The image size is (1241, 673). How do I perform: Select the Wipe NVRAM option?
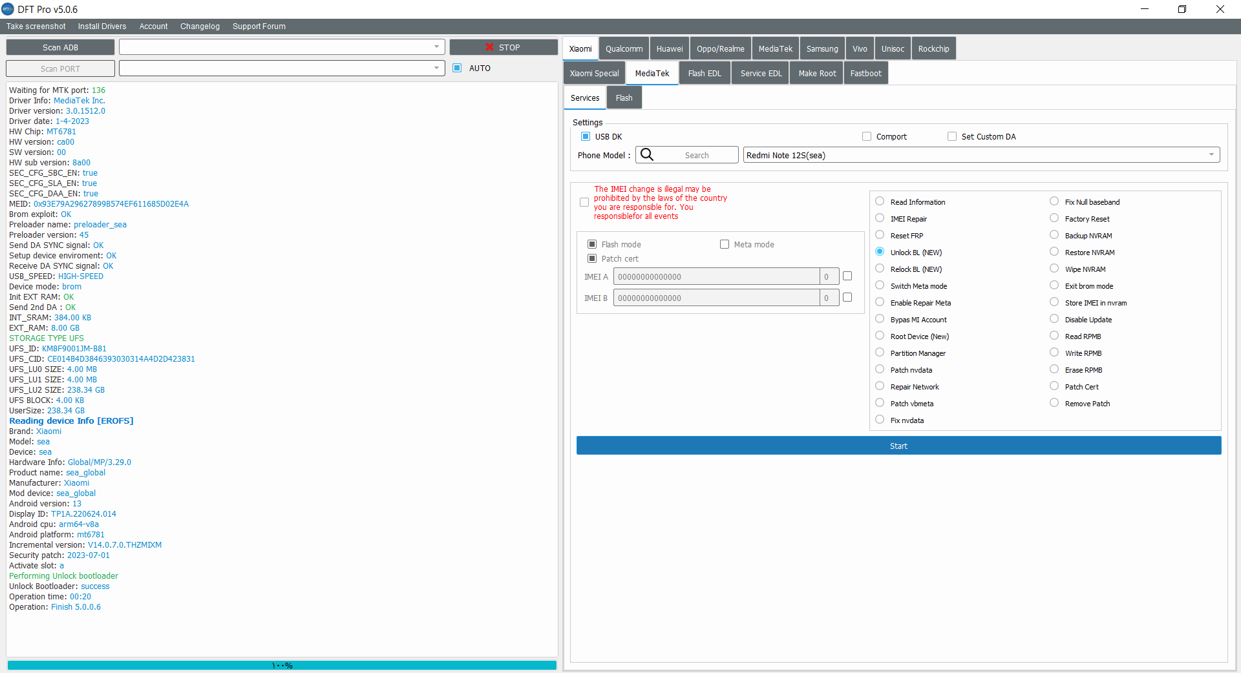point(1054,269)
